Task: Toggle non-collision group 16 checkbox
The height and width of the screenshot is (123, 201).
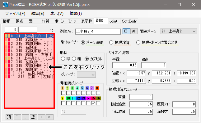Action: coord(98,103)
